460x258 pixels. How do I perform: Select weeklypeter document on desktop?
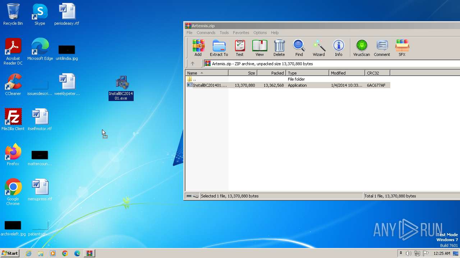coord(67,85)
